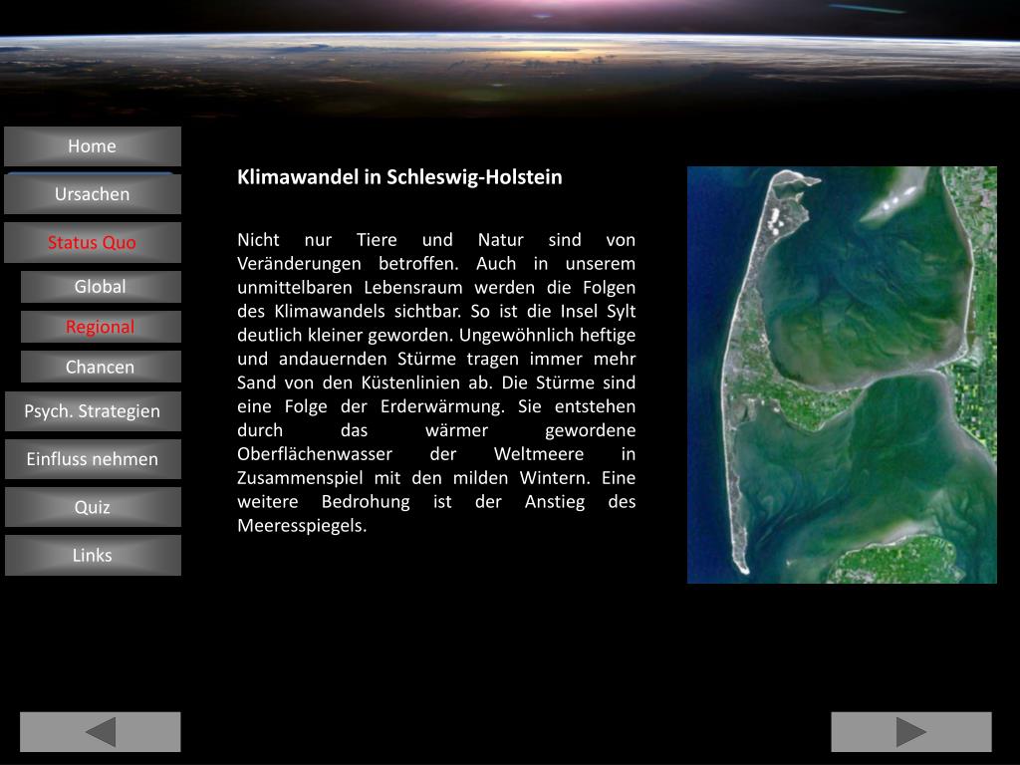Open the Einfluss nehmen section
This screenshot has width=1020, height=765.
[x=93, y=459]
